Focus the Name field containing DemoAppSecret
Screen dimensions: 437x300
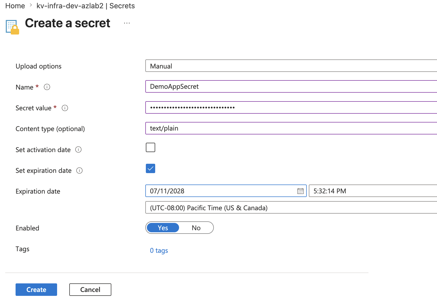click(x=291, y=86)
